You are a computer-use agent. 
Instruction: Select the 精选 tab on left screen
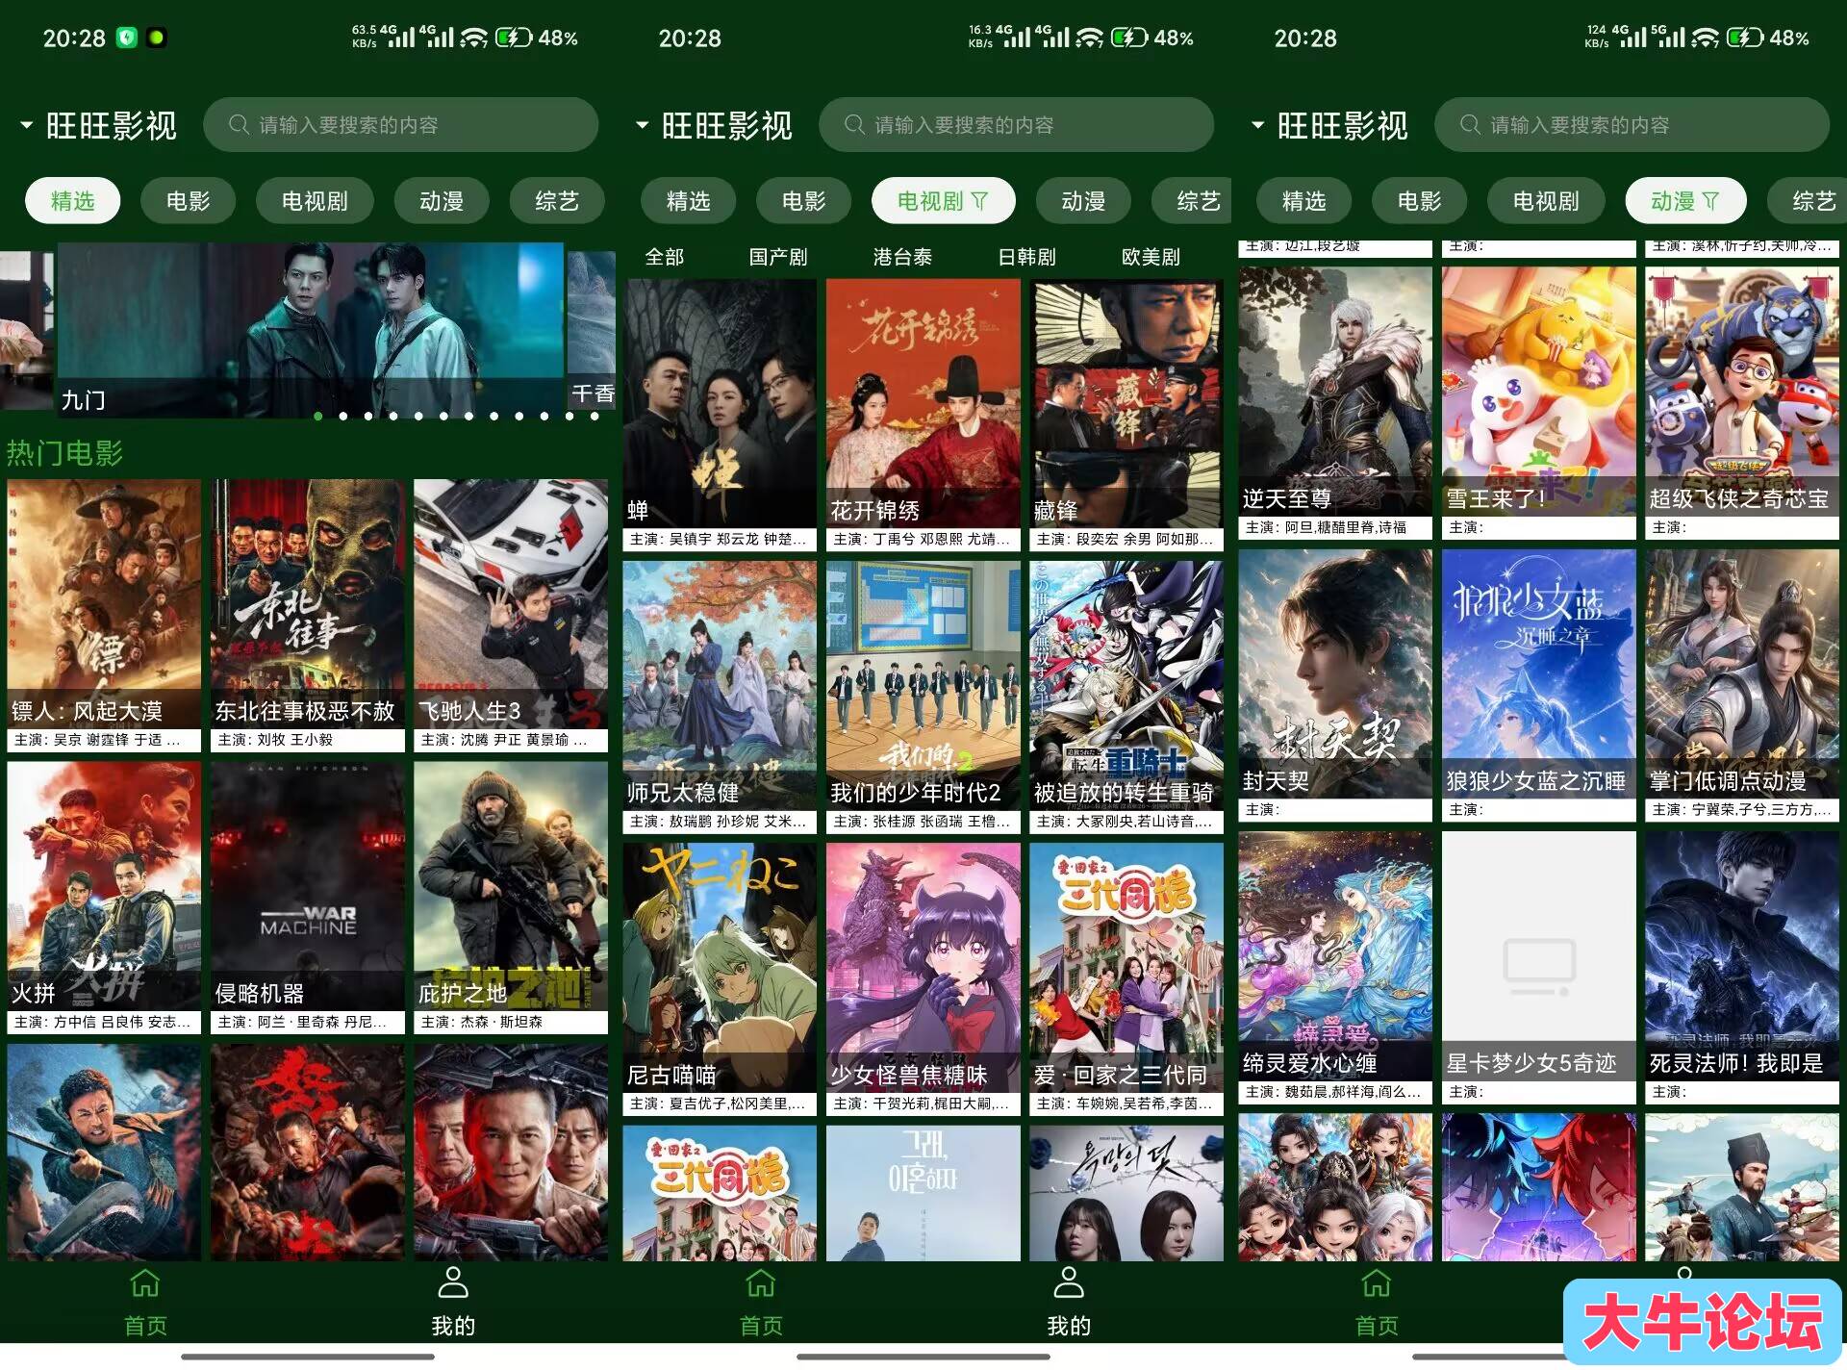click(x=72, y=201)
